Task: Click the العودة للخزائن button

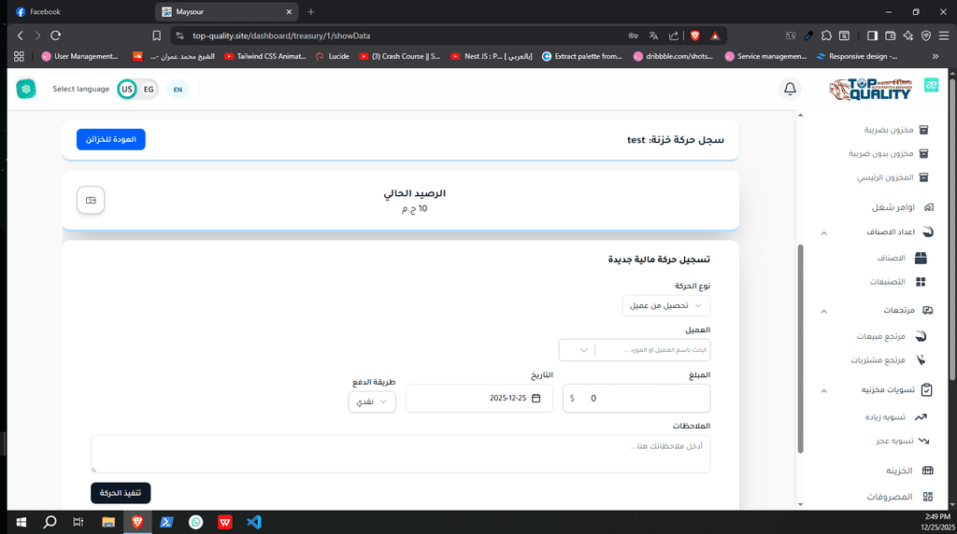Action: tap(111, 140)
